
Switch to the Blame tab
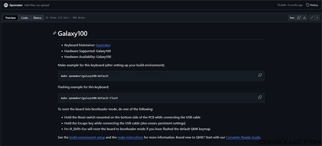(x=37, y=18)
